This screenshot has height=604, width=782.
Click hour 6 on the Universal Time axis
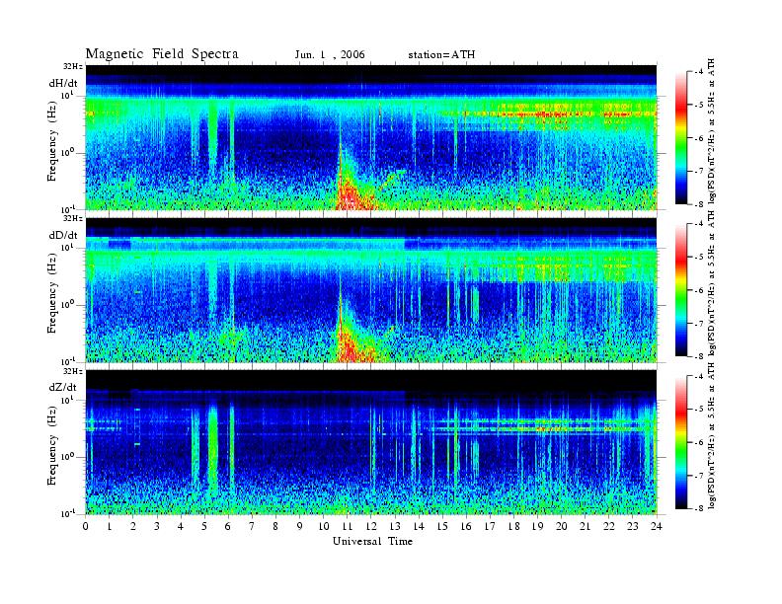click(228, 526)
